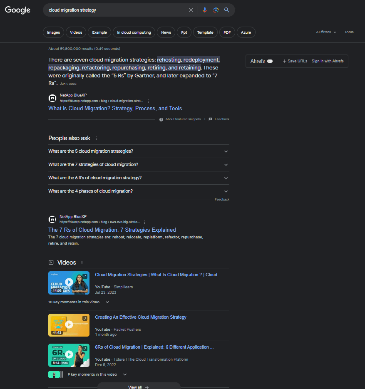Click the About featured snippets question icon
The height and width of the screenshot is (389, 365).
pyautogui.click(x=161, y=119)
